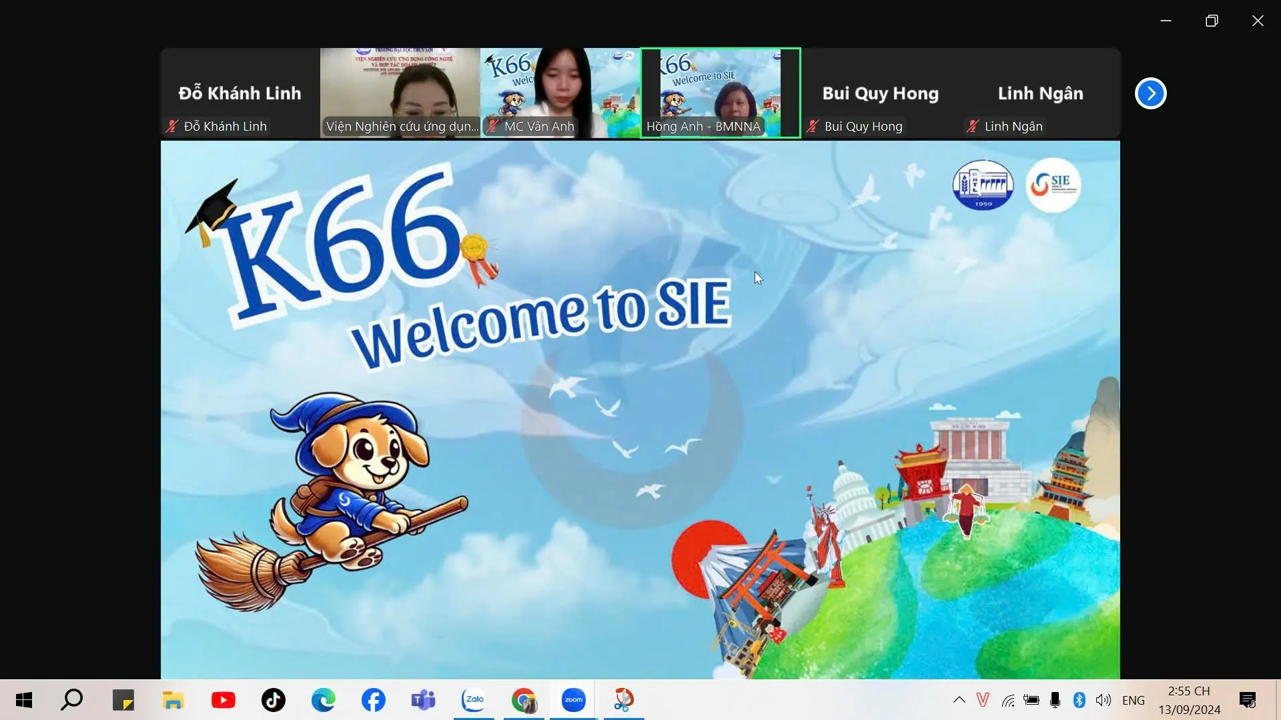Click the Bluetooth tray icon
The image size is (1281, 720).
click(x=1079, y=699)
